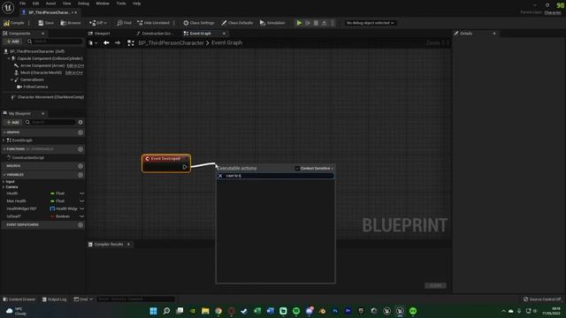This screenshot has height=318, width=566.
Task: Select the Event Graph tab
Action: (x=201, y=34)
